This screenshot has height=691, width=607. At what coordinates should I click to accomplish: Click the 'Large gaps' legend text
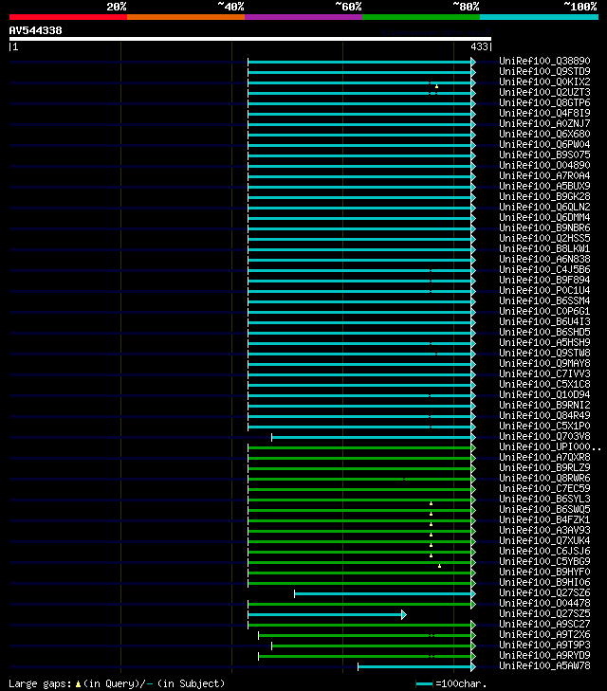[40, 684]
